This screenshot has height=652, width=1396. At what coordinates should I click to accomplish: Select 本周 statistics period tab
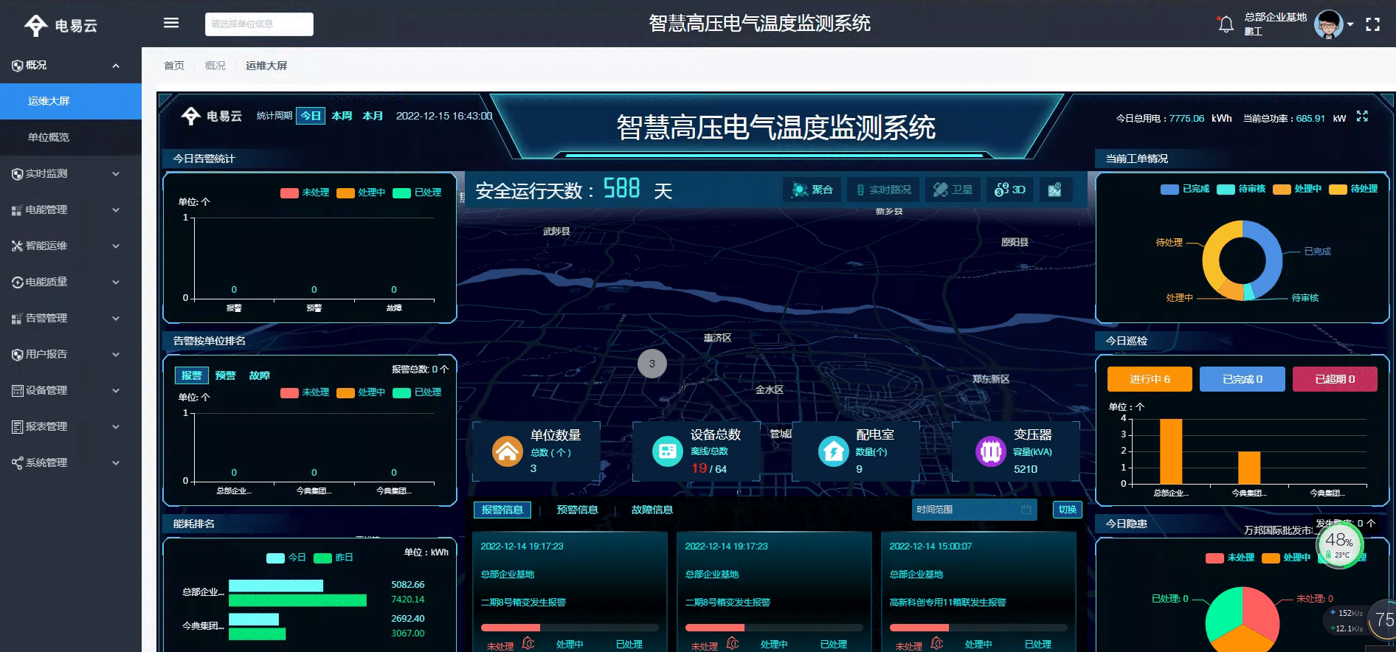(342, 116)
